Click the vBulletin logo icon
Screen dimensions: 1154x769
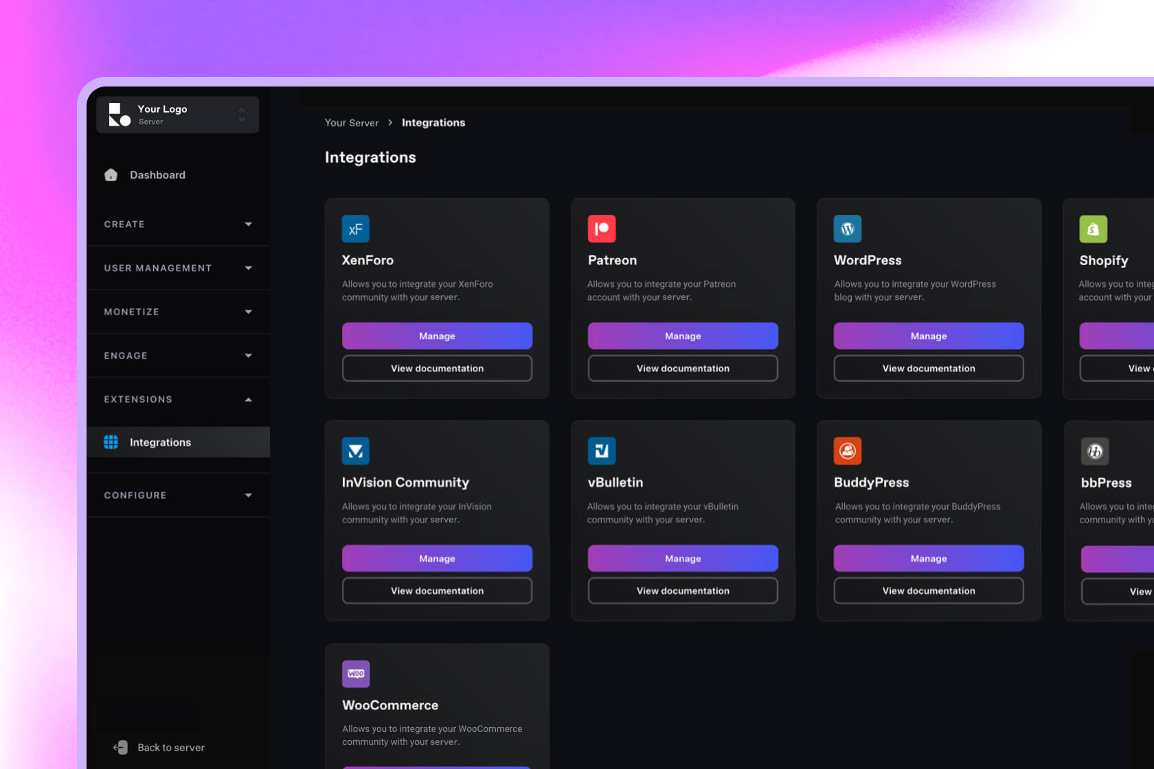pos(602,451)
